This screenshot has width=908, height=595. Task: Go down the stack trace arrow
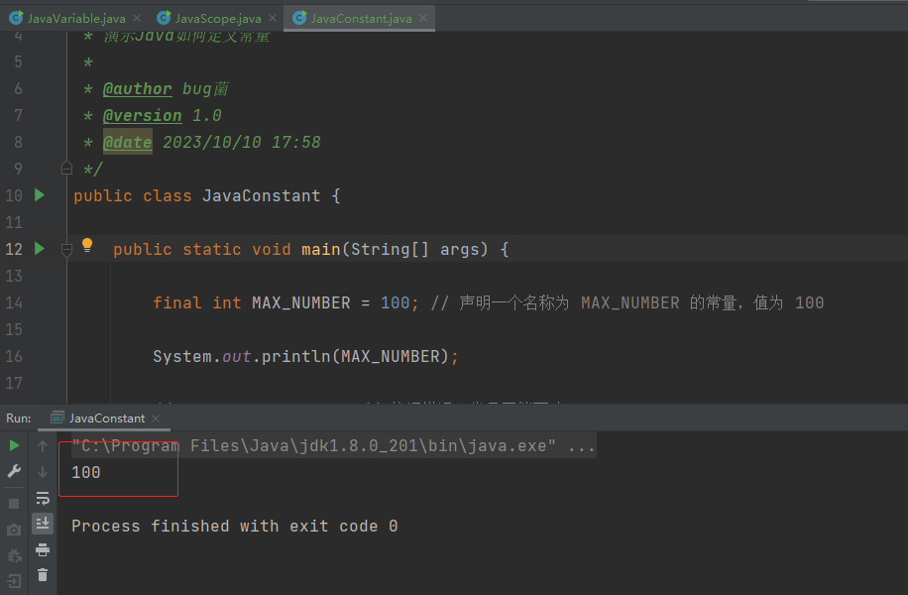click(43, 472)
